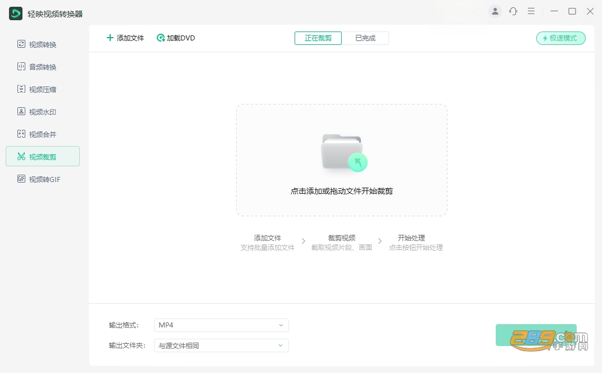Viewport: 602px width, 373px height.
Task: Expand the 输出格式 MP4 dropdown
Action: tap(221, 325)
